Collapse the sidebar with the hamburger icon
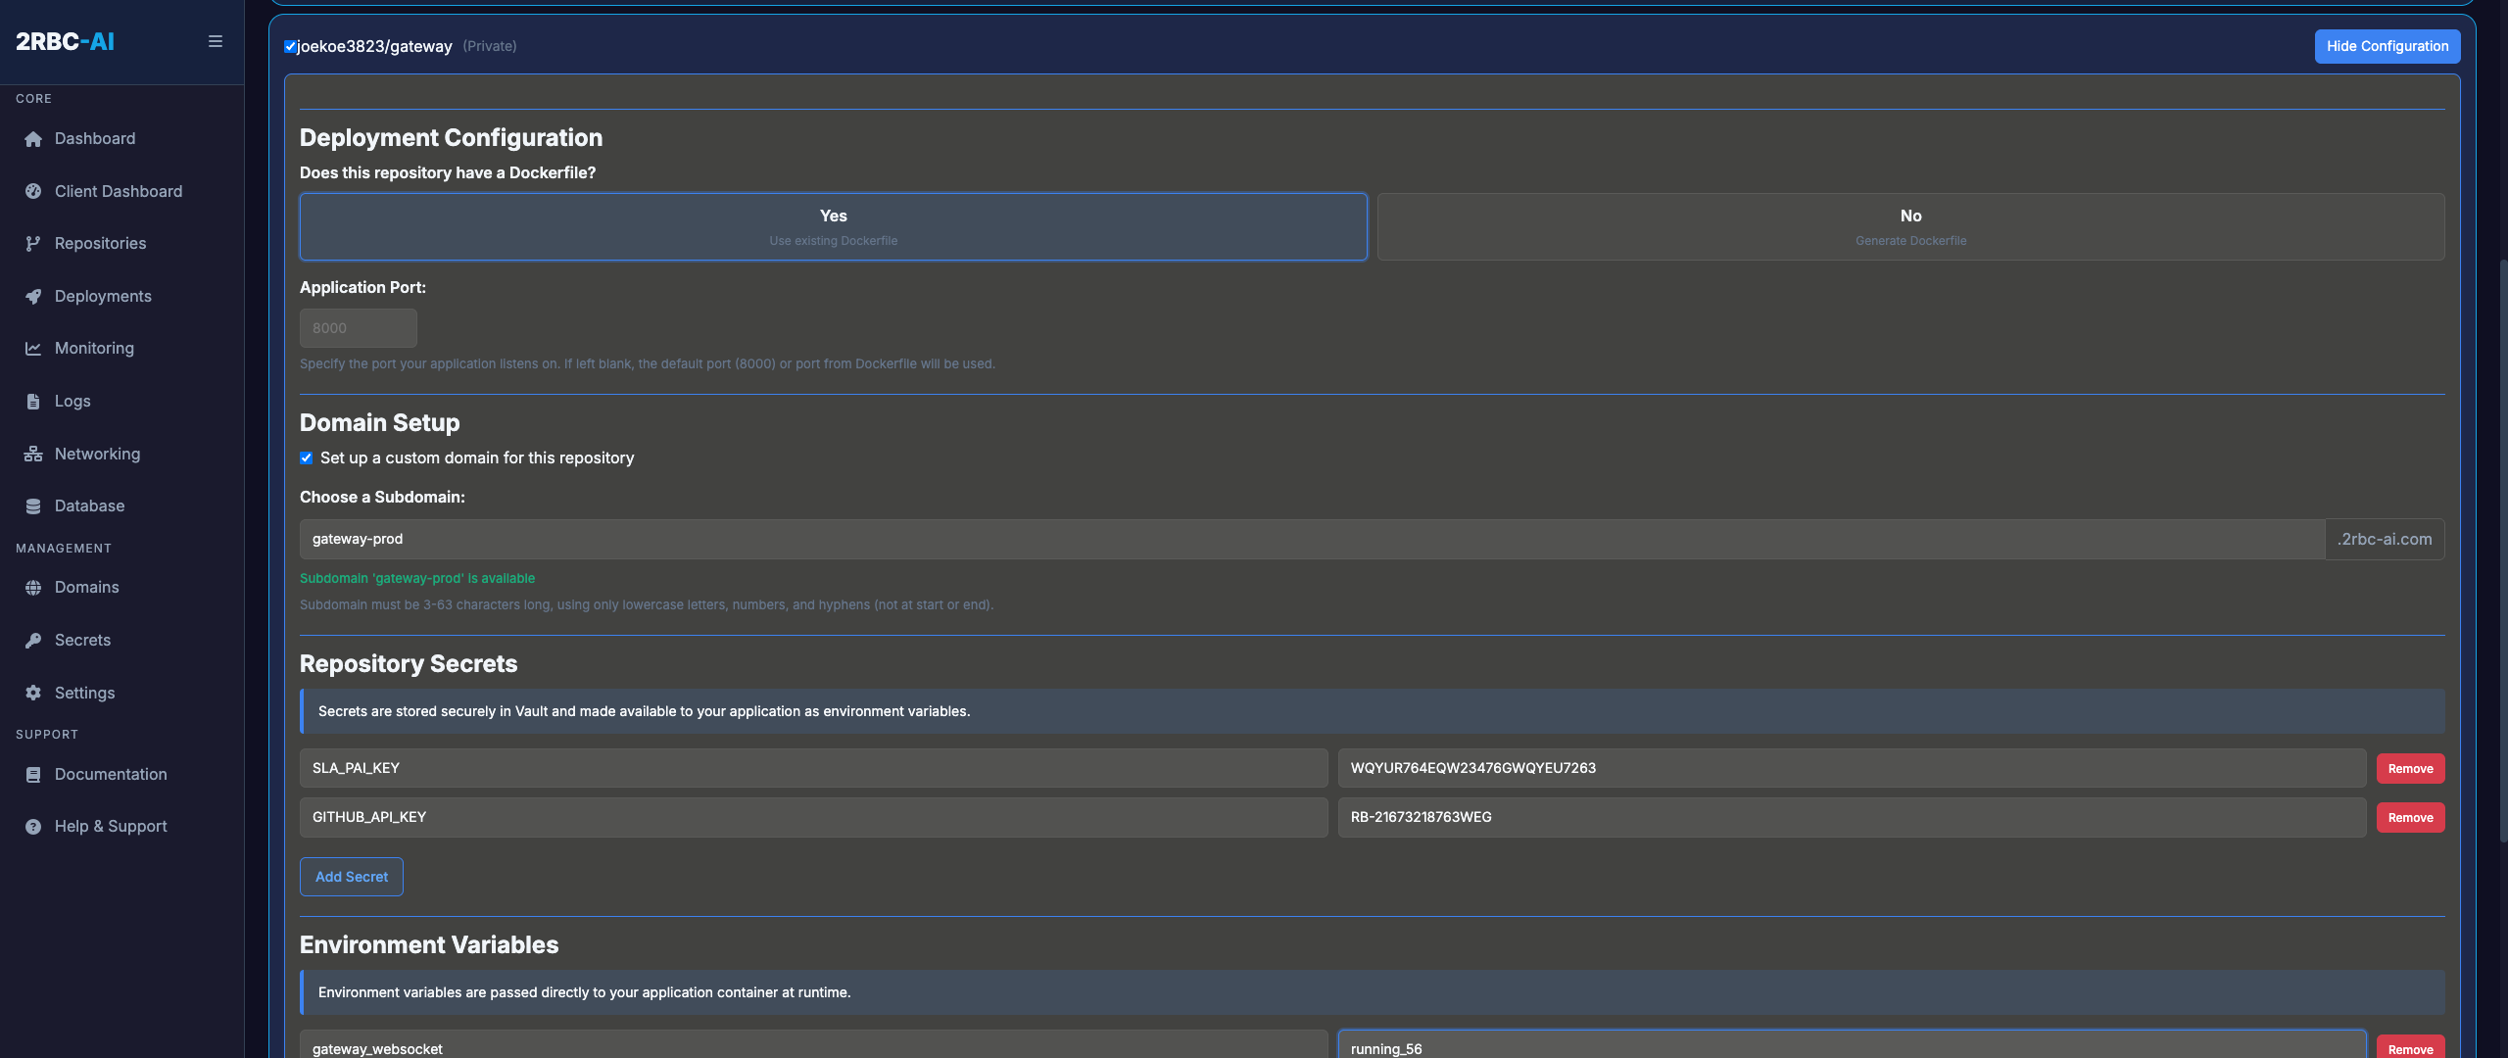 pyautogui.click(x=215, y=42)
